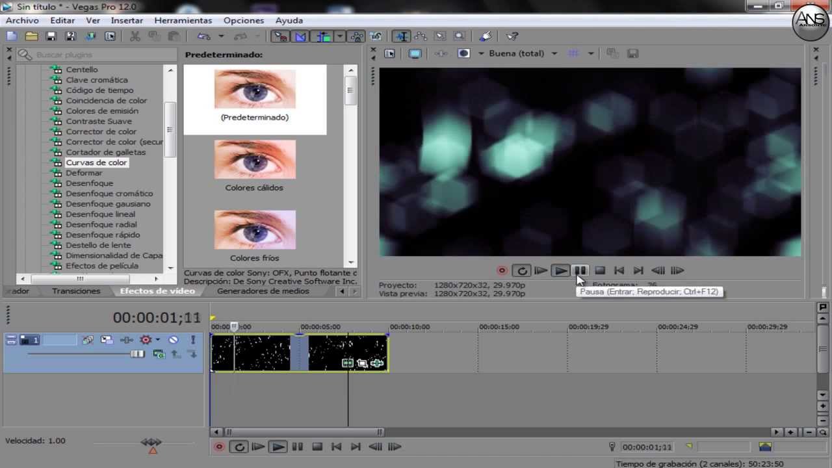Click Make Compositing Child arrow on track 1
Screen dimensions: 832x468
pyautogui.click(x=192, y=354)
